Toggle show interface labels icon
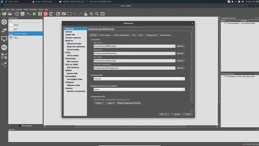Screen dimensions: 259x146 23,14
